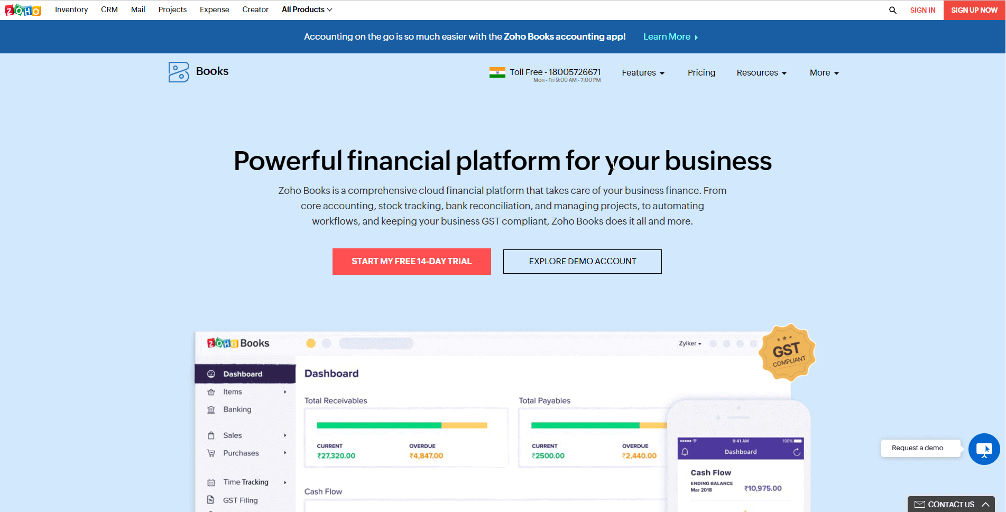Click the "Powerful financial platform" headline
The height and width of the screenshot is (512, 1006).
tap(503, 161)
